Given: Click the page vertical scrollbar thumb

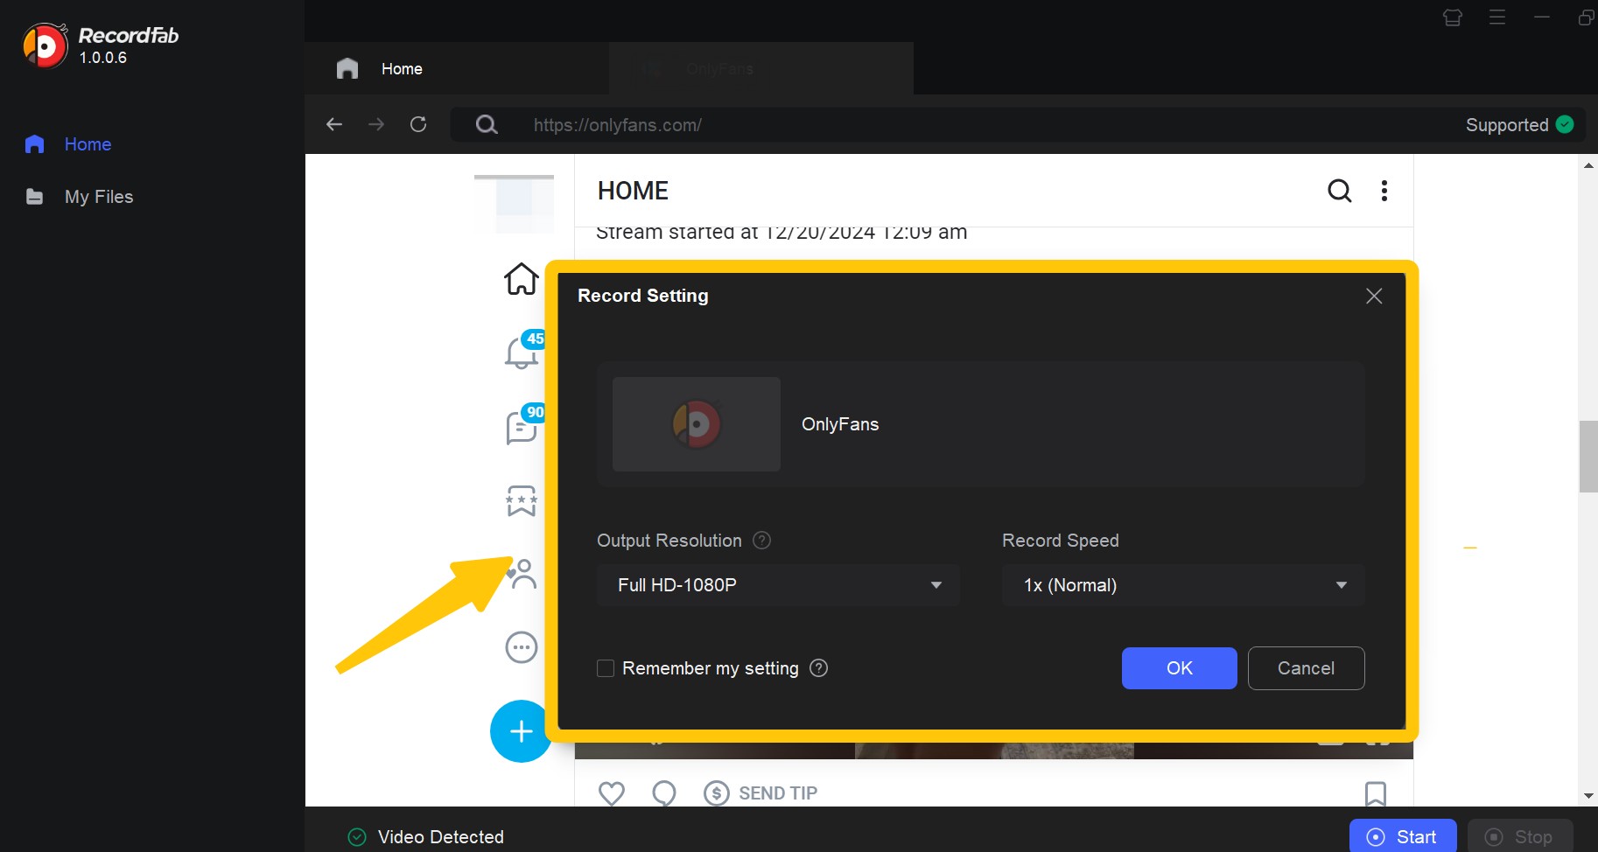Looking at the screenshot, I should point(1588,457).
